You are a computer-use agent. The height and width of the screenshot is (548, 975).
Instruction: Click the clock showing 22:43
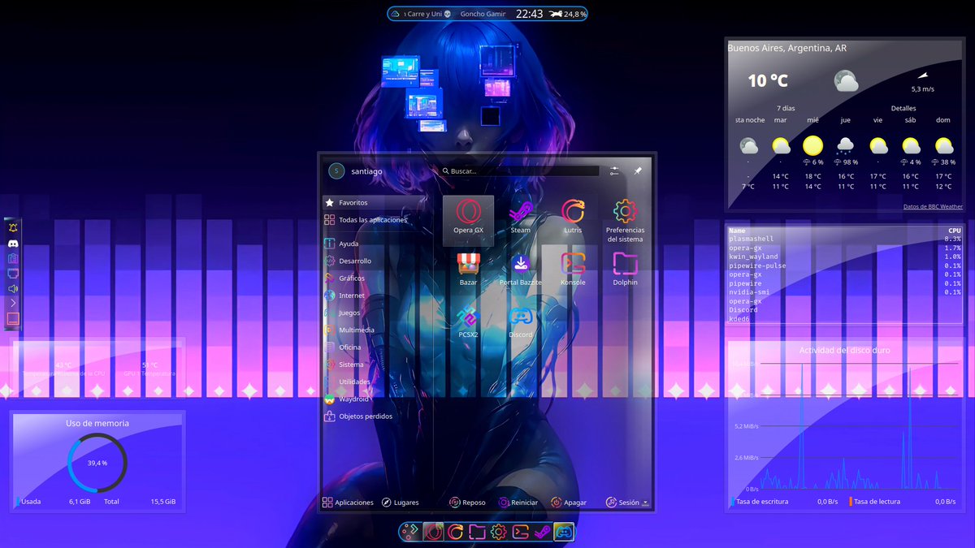[529, 14]
